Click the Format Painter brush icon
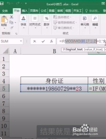The width and height of the screenshot is (106, 139). [12, 28]
